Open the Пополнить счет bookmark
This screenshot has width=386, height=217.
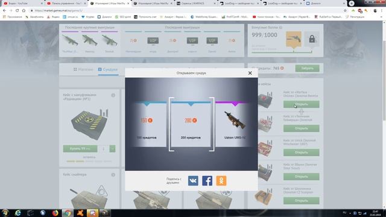click(x=146, y=17)
